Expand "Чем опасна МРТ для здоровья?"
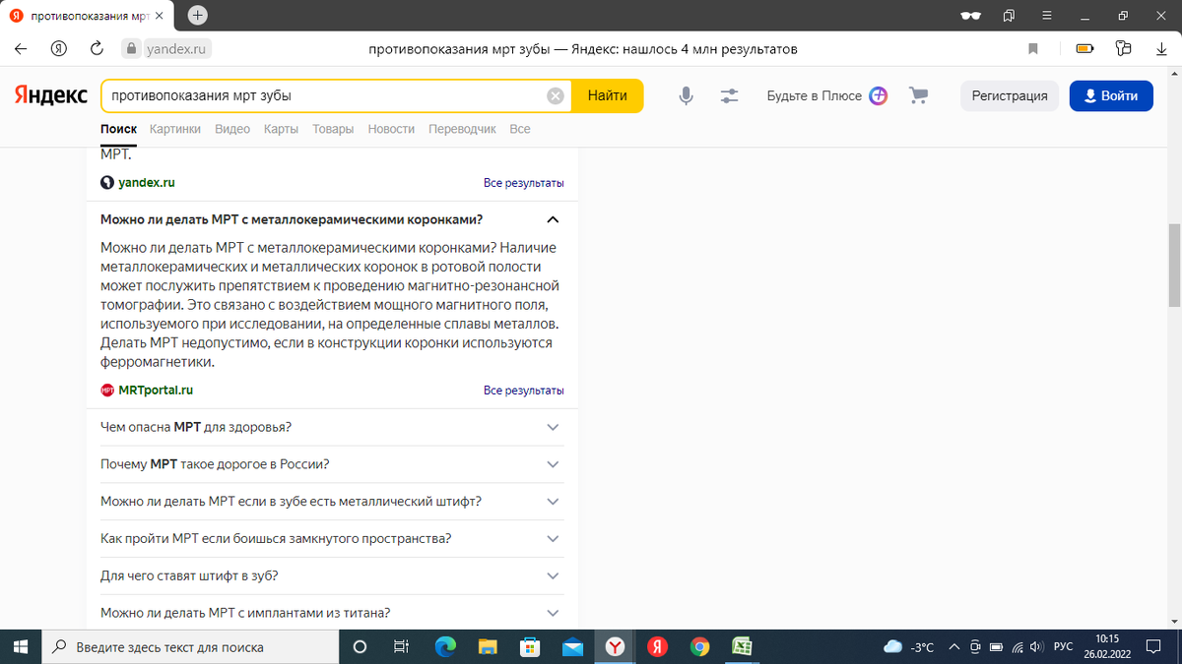This screenshot has width=1182, height=664. [x=332, y=427]
